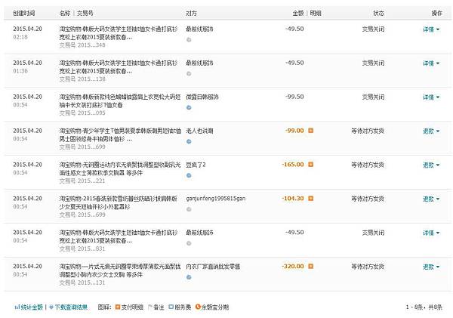453x318 pixels.
Task: Click counterparty name 豆底了2
Action: pyautogui.click(x=196, y=165)
